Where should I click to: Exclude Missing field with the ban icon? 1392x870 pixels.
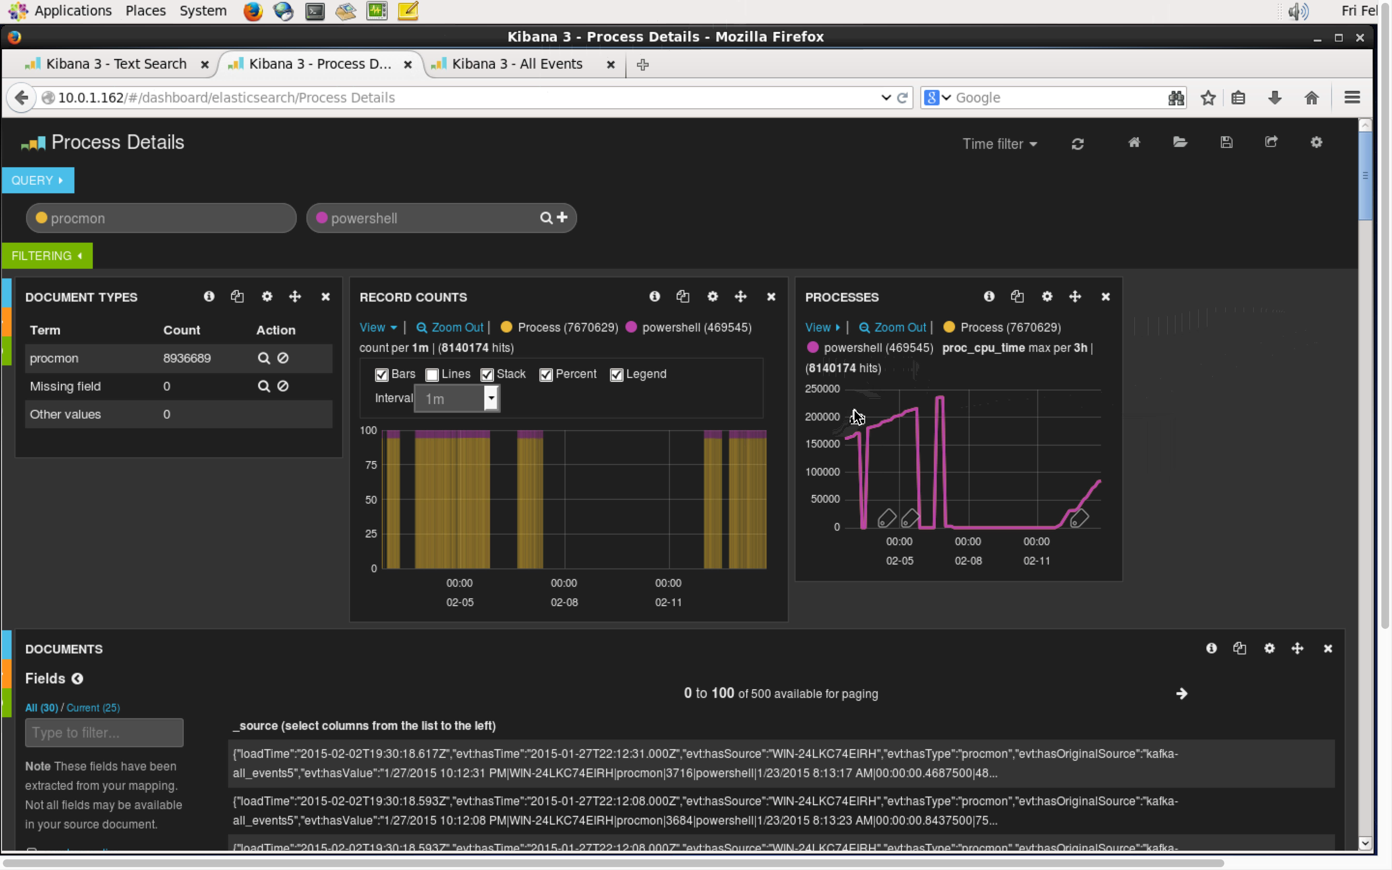click(282, 386)
